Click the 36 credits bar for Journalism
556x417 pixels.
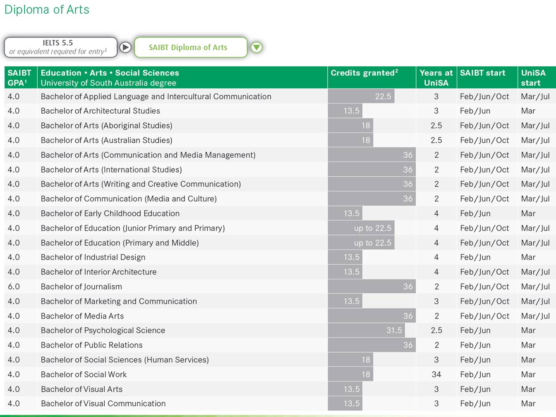pos(372,287)
